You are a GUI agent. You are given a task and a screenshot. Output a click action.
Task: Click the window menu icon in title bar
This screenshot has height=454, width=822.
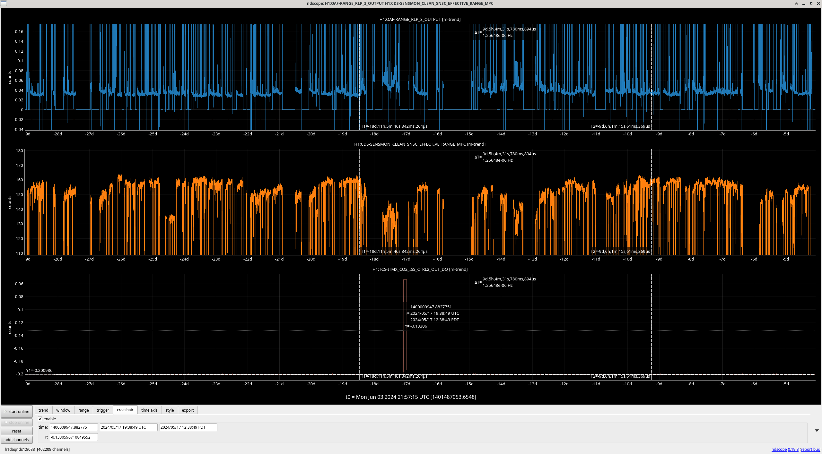click(x=3, y=3)
